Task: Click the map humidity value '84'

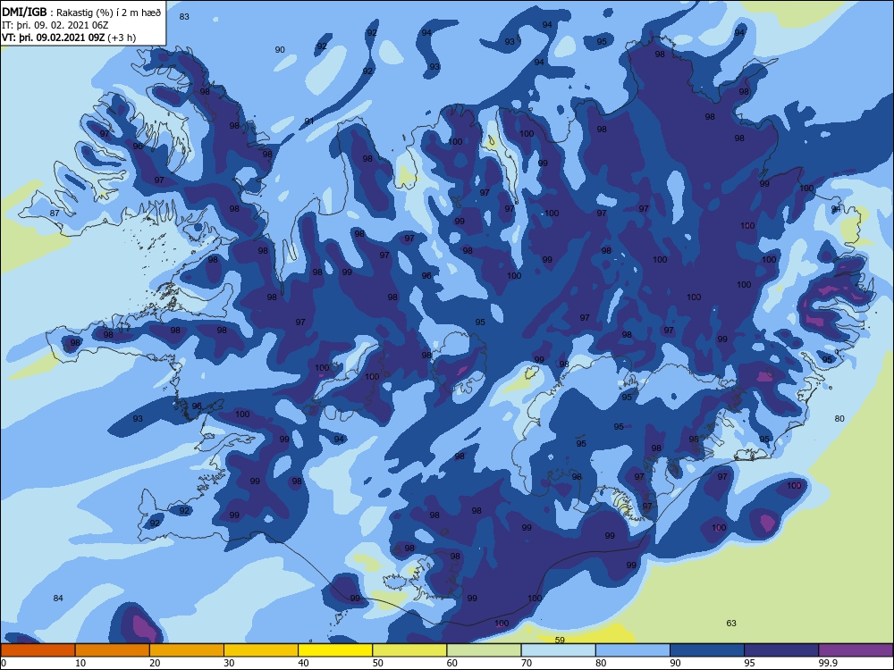Action: coord(58,598)
